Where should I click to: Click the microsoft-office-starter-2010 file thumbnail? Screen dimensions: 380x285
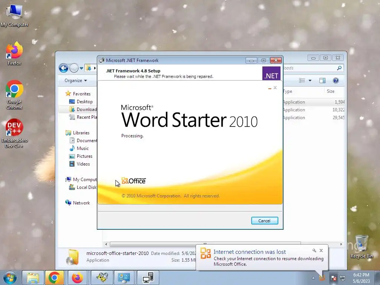tap(72, 257)
